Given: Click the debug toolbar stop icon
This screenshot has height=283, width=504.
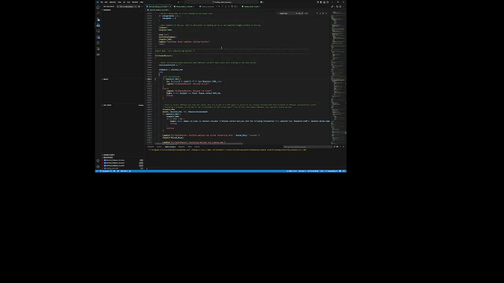Looking at the screenshot, I should click(x=235, y=6).
